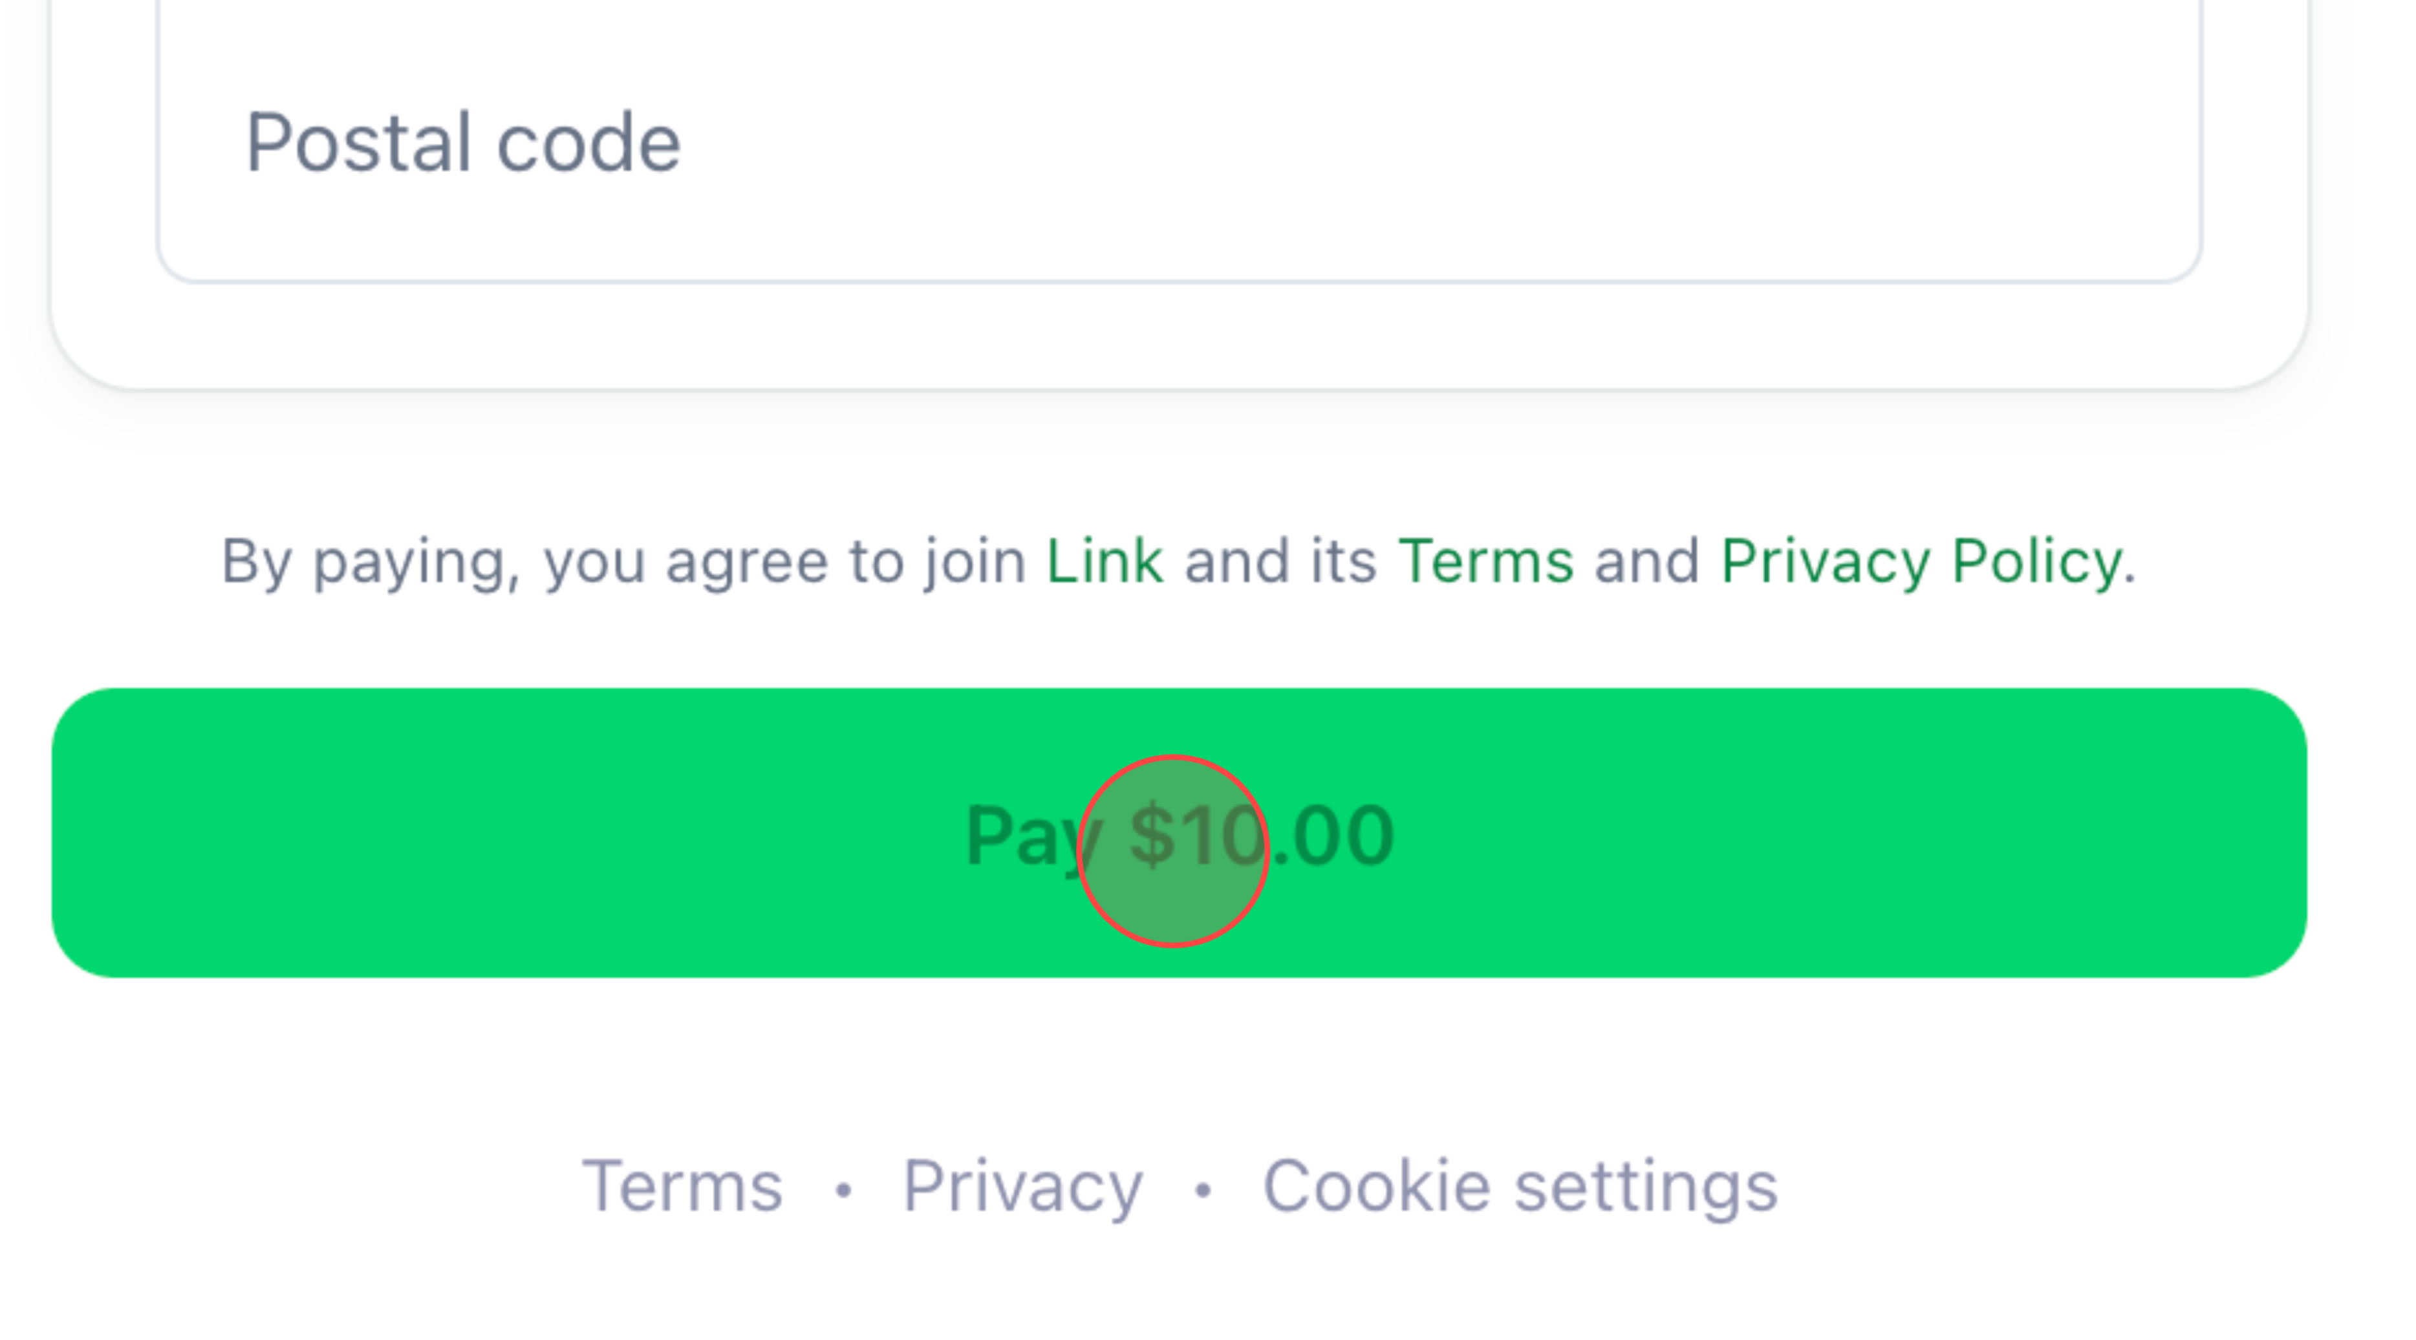Manage cookies via Cookie settings

1520,1184
